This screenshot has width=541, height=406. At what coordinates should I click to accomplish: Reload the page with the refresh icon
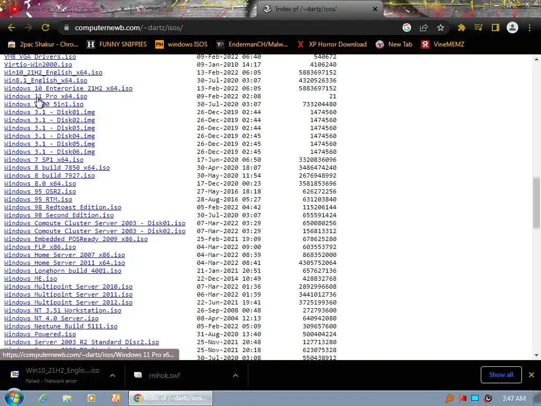coord(45,27)
